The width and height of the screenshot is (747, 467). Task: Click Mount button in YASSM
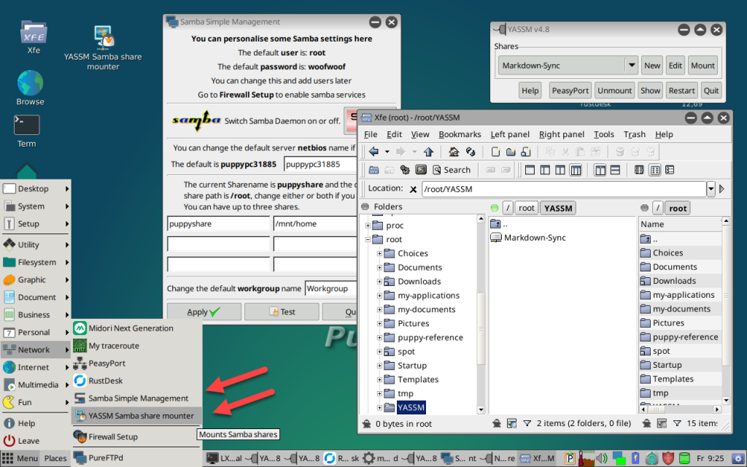tap(703, 66)
